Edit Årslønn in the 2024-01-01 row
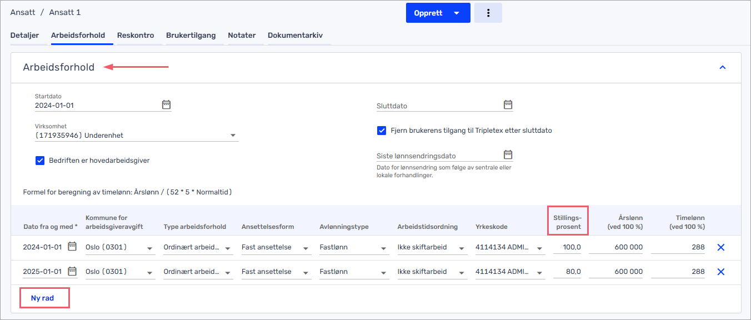Image resolution: width=751 pixels, height=320 pixels. click(616, 247)
